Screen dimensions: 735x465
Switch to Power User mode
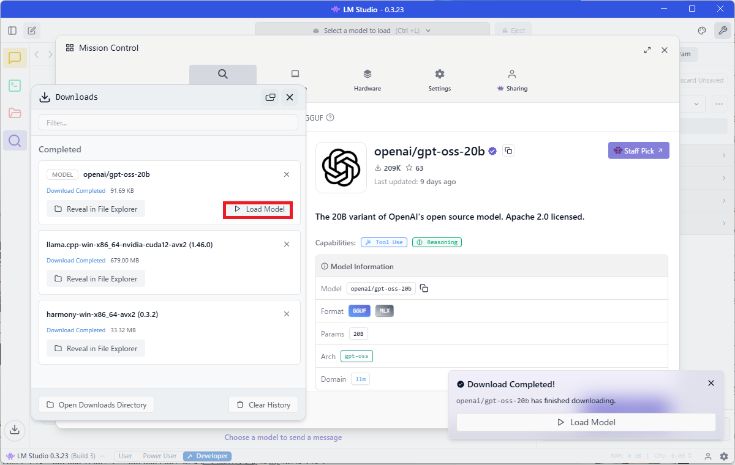click(x=160, y=456)
